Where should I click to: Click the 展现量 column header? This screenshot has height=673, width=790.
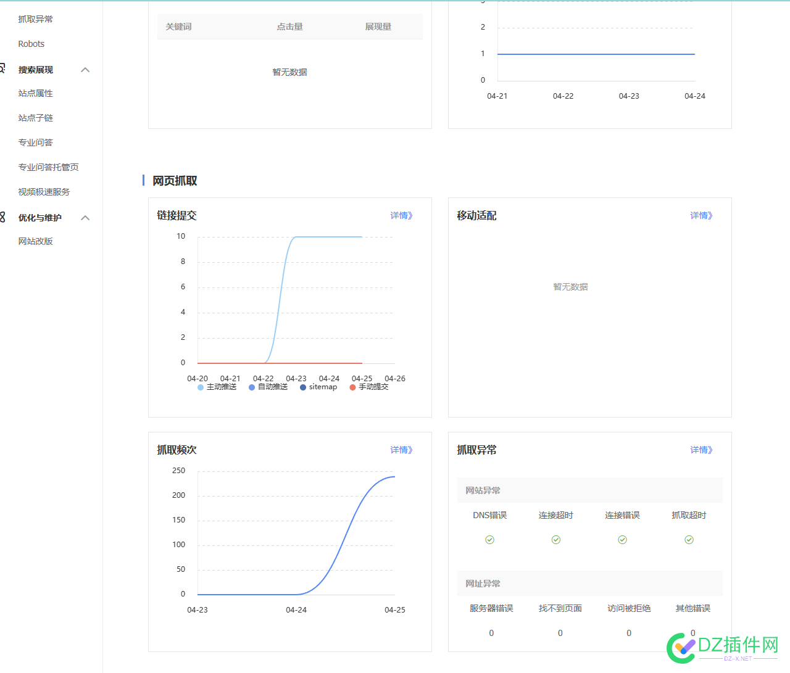click(378, 27)
